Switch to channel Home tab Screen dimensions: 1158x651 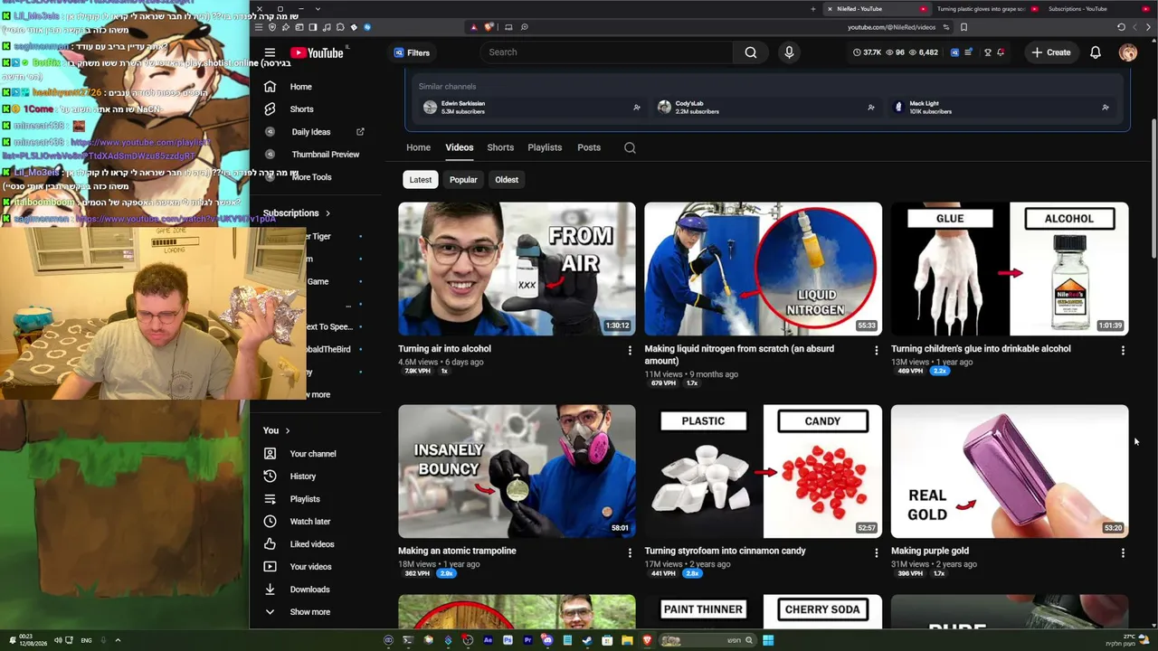418,147
